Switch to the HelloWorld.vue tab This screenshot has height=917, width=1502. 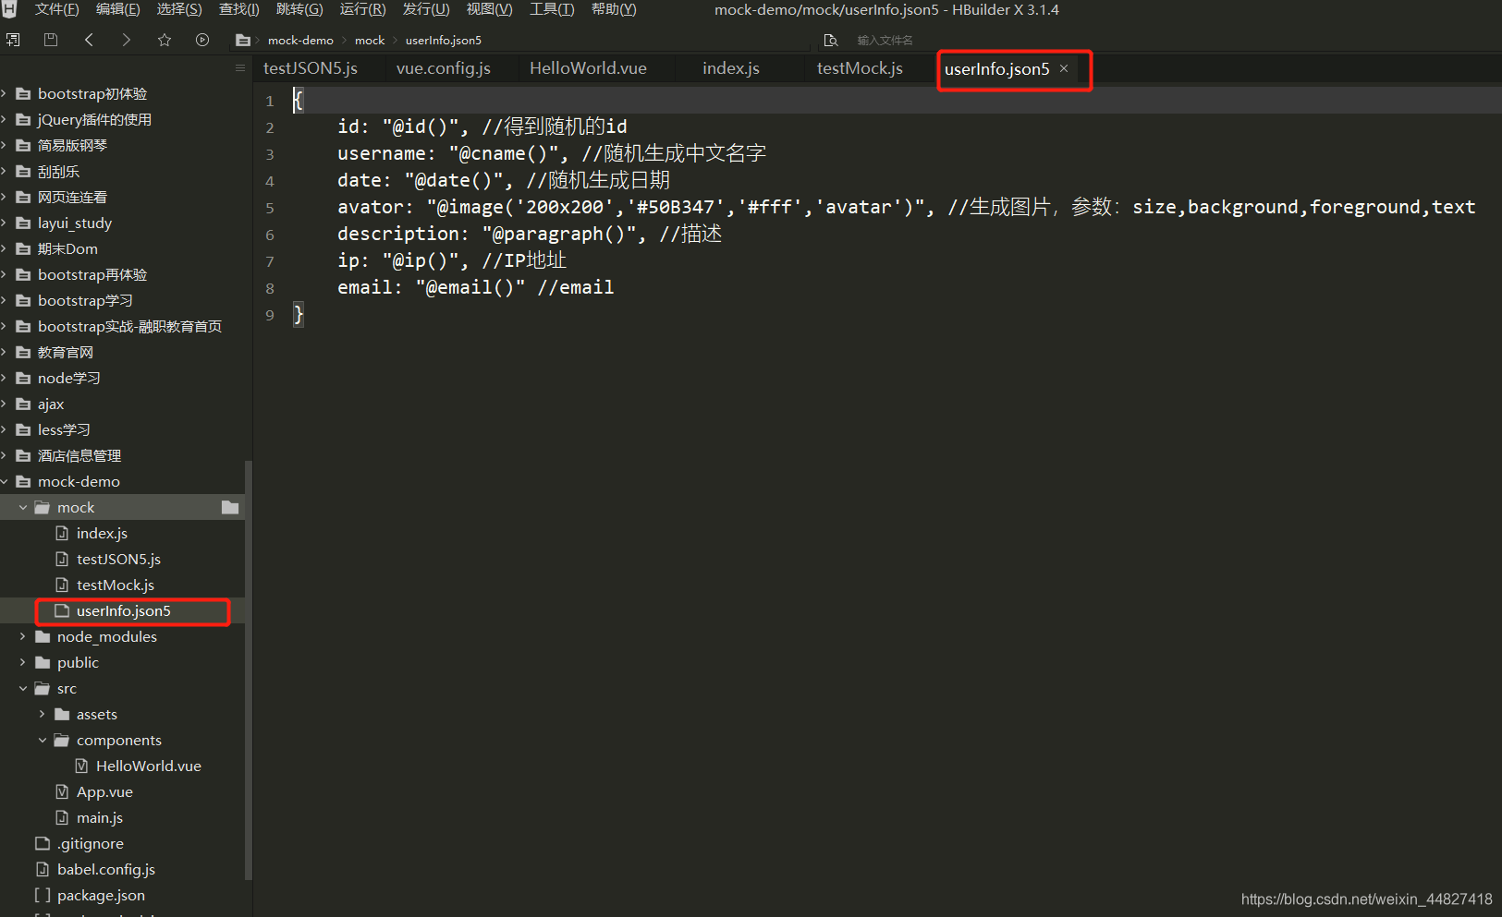coord(588,68)
